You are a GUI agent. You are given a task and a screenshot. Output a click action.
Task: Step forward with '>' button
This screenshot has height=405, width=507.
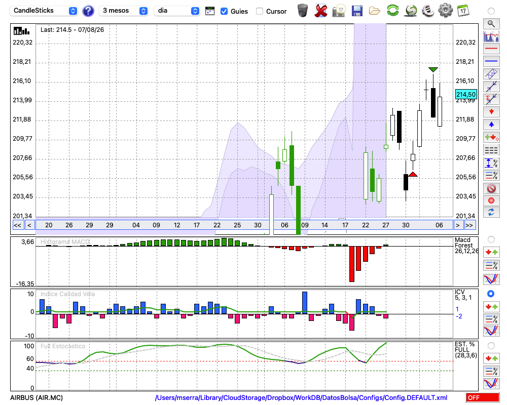tap(457, 225)
